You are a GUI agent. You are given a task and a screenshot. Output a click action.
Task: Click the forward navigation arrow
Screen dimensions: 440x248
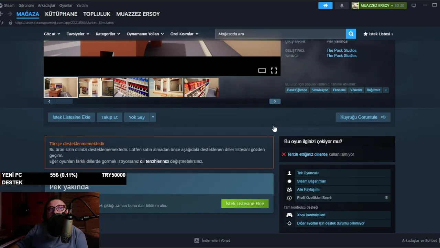(10, 14)
